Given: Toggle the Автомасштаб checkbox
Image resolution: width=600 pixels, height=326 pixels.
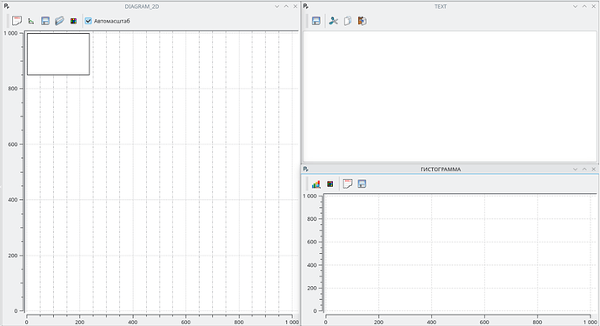Looking at the screenshot, I should pyautogui.click(x=89, y=21).
